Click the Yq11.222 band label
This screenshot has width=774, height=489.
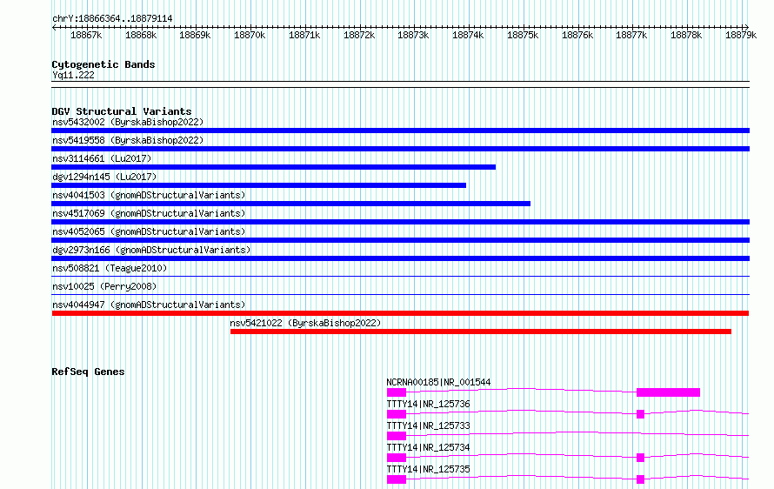(73, 75)
